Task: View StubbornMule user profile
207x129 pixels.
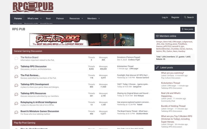Action: tap(142, 114)
